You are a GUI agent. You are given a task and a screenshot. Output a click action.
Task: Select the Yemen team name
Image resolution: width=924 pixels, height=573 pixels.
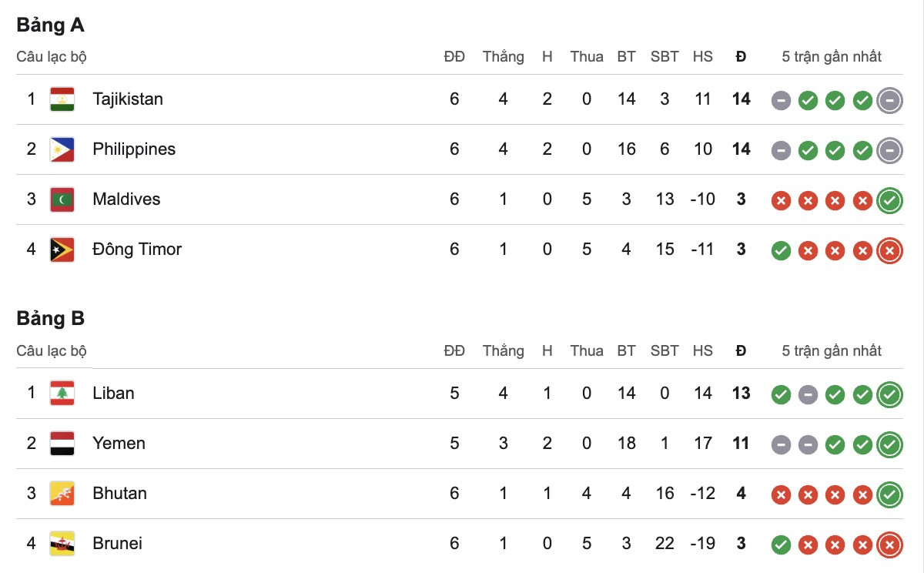(x=119, y=444)
